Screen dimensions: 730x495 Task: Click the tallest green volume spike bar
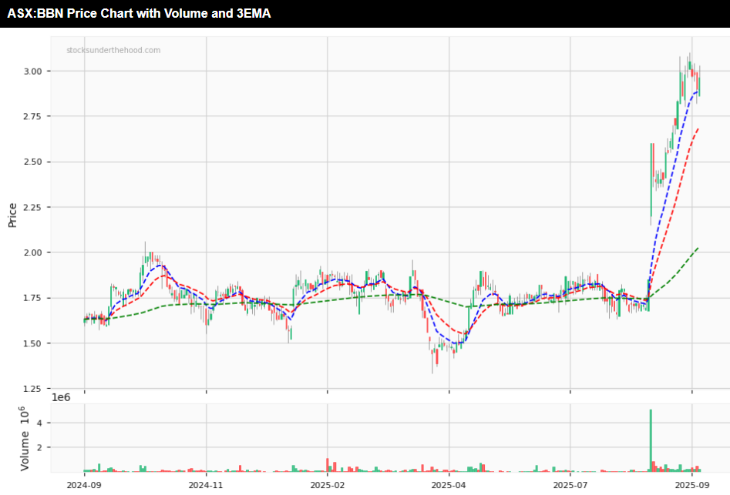point(651,440)
